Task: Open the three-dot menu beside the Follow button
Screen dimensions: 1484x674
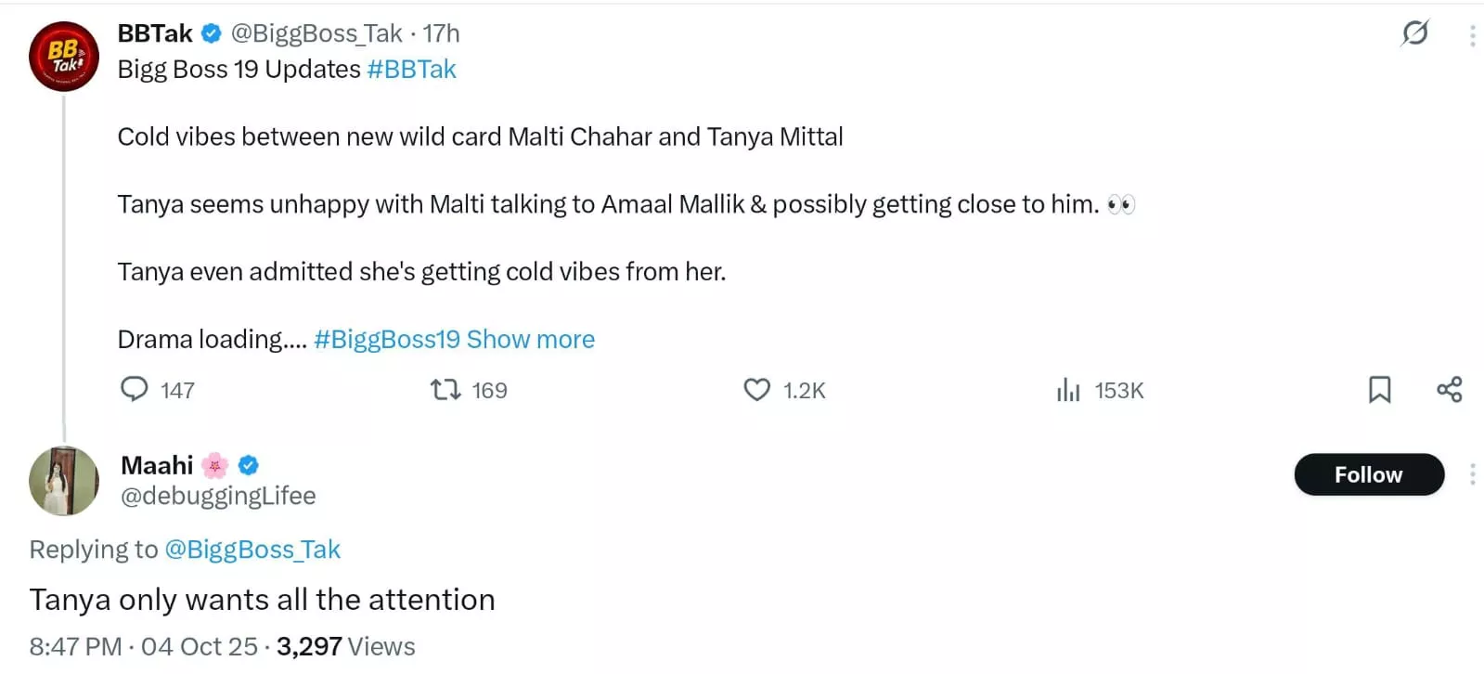Action: [x=1472, y=475]
